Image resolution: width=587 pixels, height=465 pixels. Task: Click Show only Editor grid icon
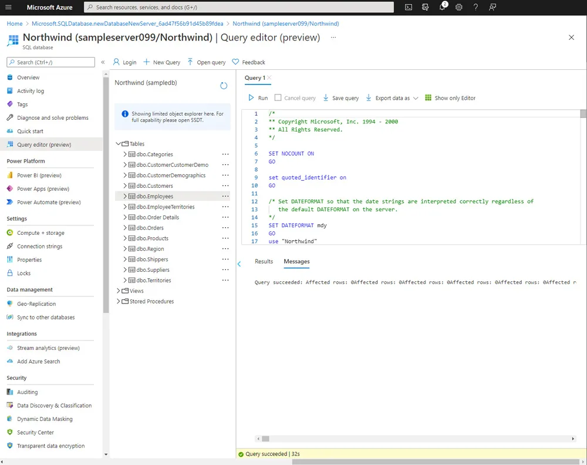click(428, 97)
